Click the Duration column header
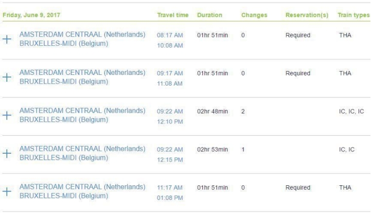The height and width of the screenshot is (214, 373). coord(210,16)
